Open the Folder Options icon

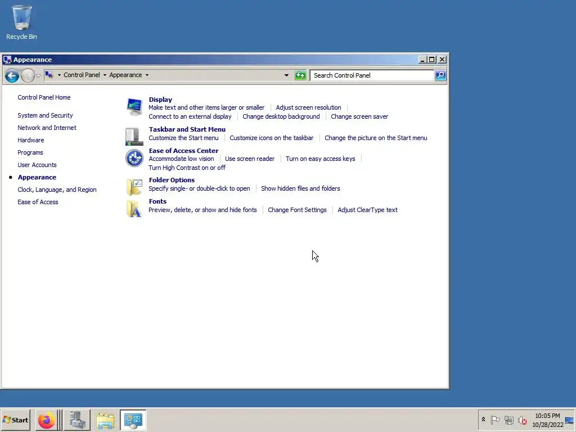click(134, 187)
